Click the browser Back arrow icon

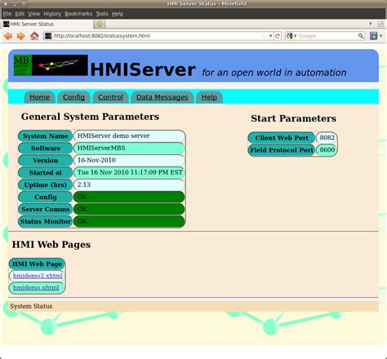[x=8, y=36]
